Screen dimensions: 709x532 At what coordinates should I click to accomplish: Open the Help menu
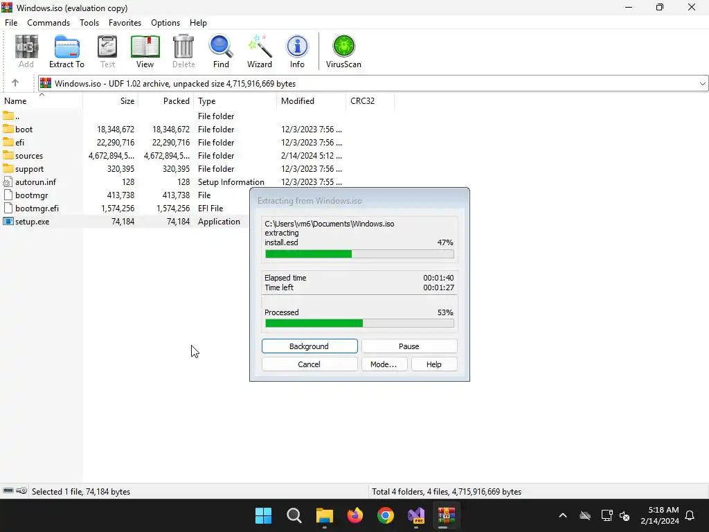click(x=198, y=23)
